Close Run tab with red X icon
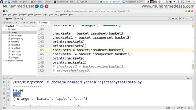 (x=4, y=101)
